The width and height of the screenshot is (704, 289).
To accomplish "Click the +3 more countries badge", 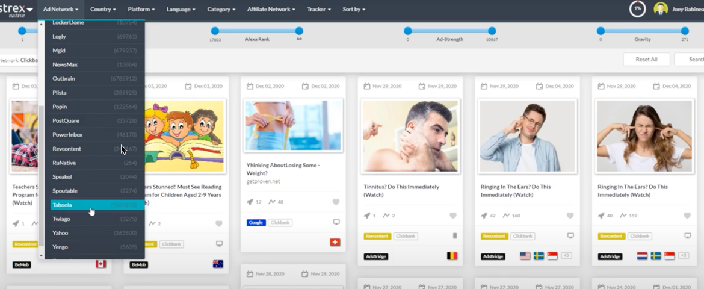I will click(x=684, y=256).
